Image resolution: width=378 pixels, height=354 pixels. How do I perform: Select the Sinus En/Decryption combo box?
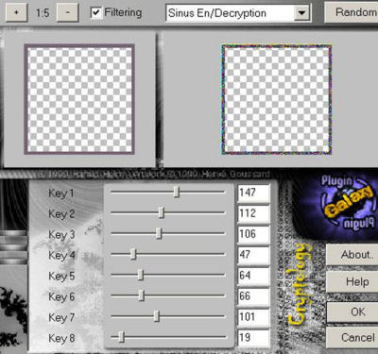(x=238, y=13)
